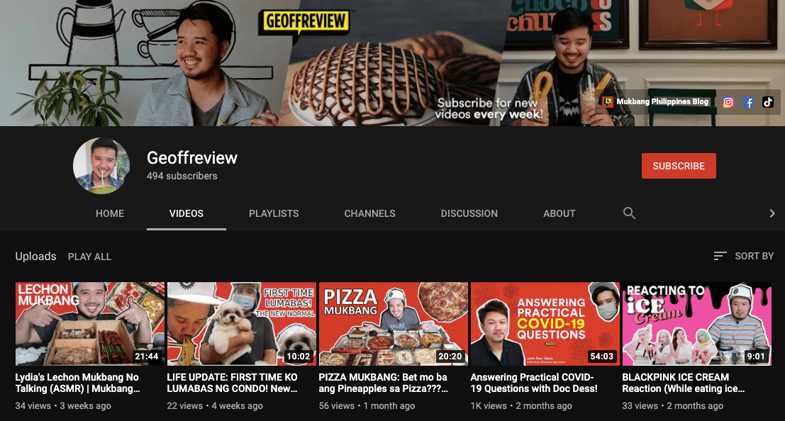This screenshot has height=421, width=785.
Task: Open the Mukbang Philippines Blog link
Action: point(662,101)
